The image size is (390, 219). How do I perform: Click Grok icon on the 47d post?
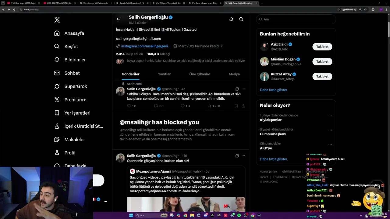[x=237, y=156]
